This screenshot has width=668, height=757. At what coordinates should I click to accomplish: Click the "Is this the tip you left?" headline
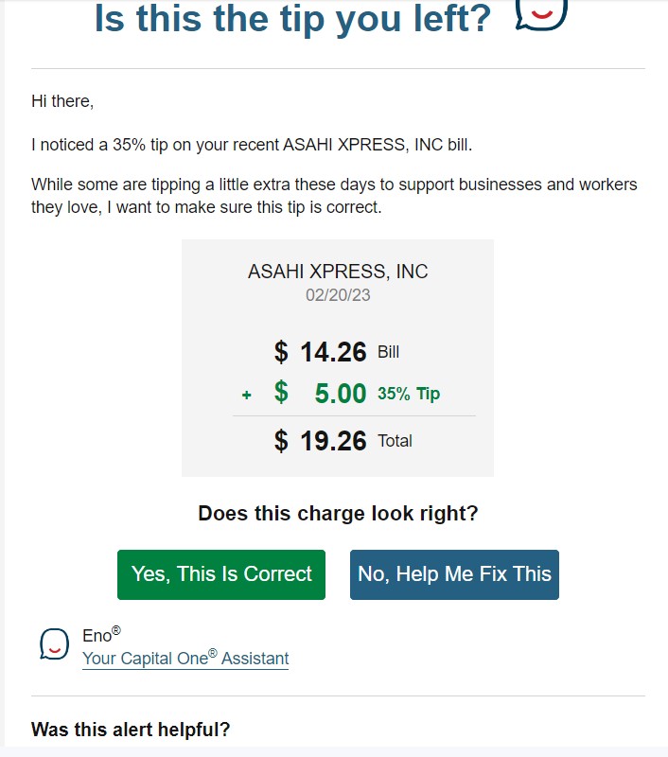pos(292,18)
